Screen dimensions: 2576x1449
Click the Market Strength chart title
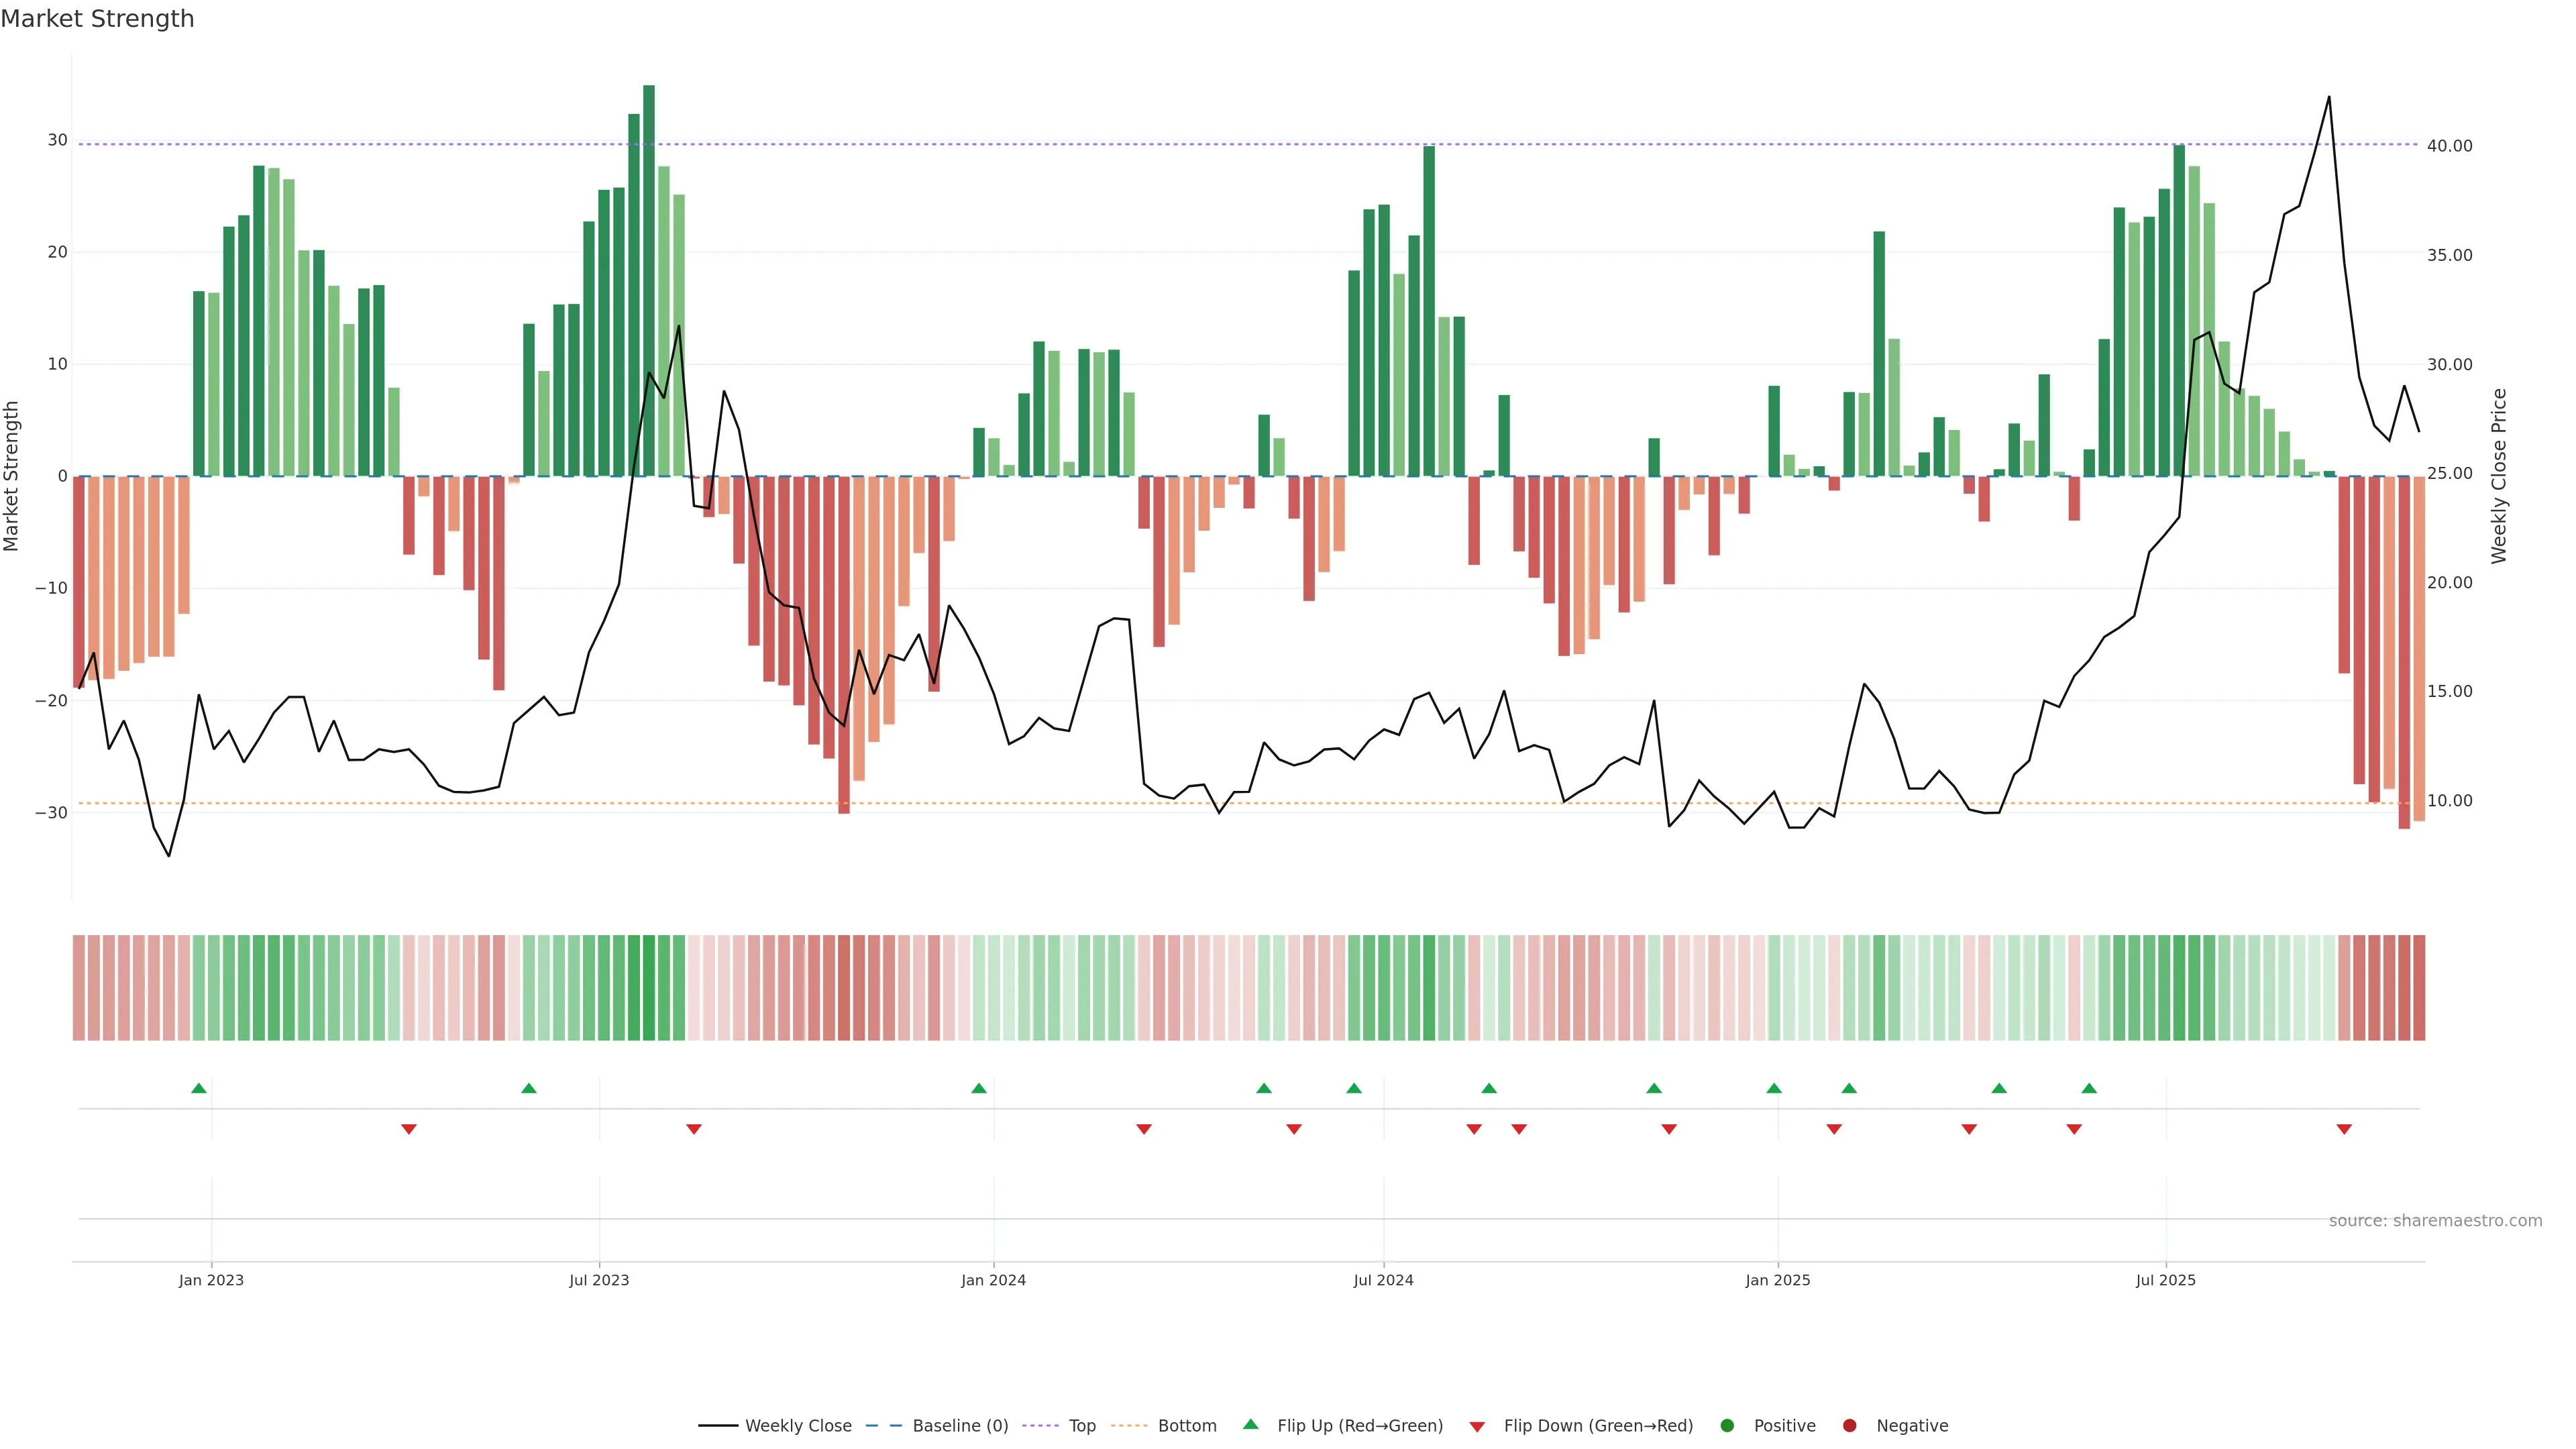(97, 19)
